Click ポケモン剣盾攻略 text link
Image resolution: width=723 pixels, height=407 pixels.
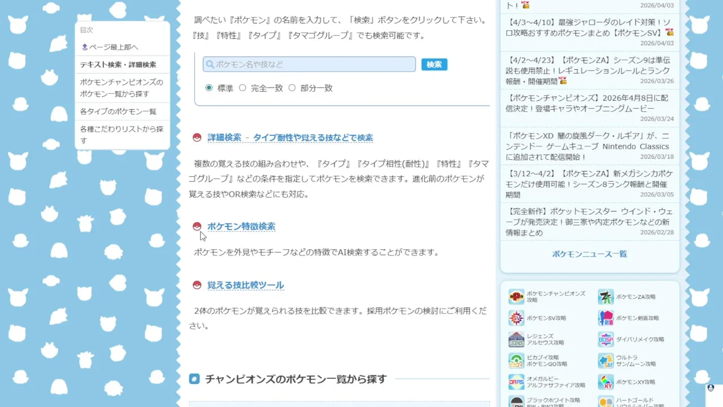click(x=638, y=318)
